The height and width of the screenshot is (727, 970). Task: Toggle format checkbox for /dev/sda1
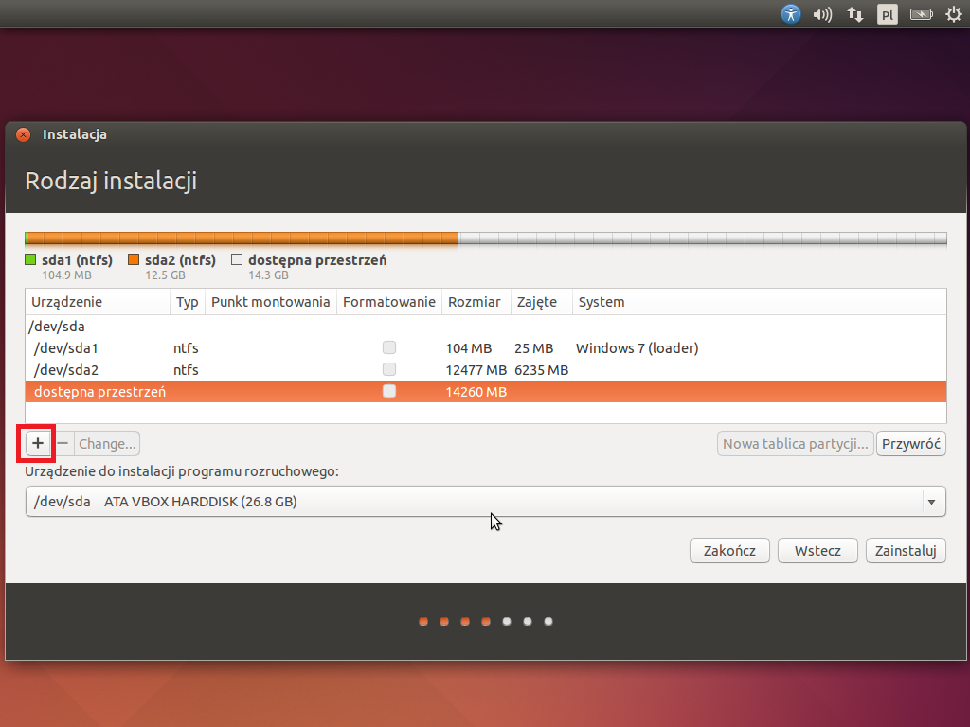(x=389, y=347)
